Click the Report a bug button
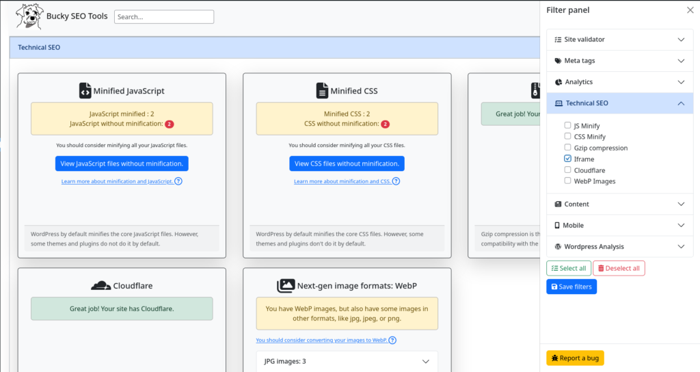The image size is (700, 372). [x=576, y=358]
